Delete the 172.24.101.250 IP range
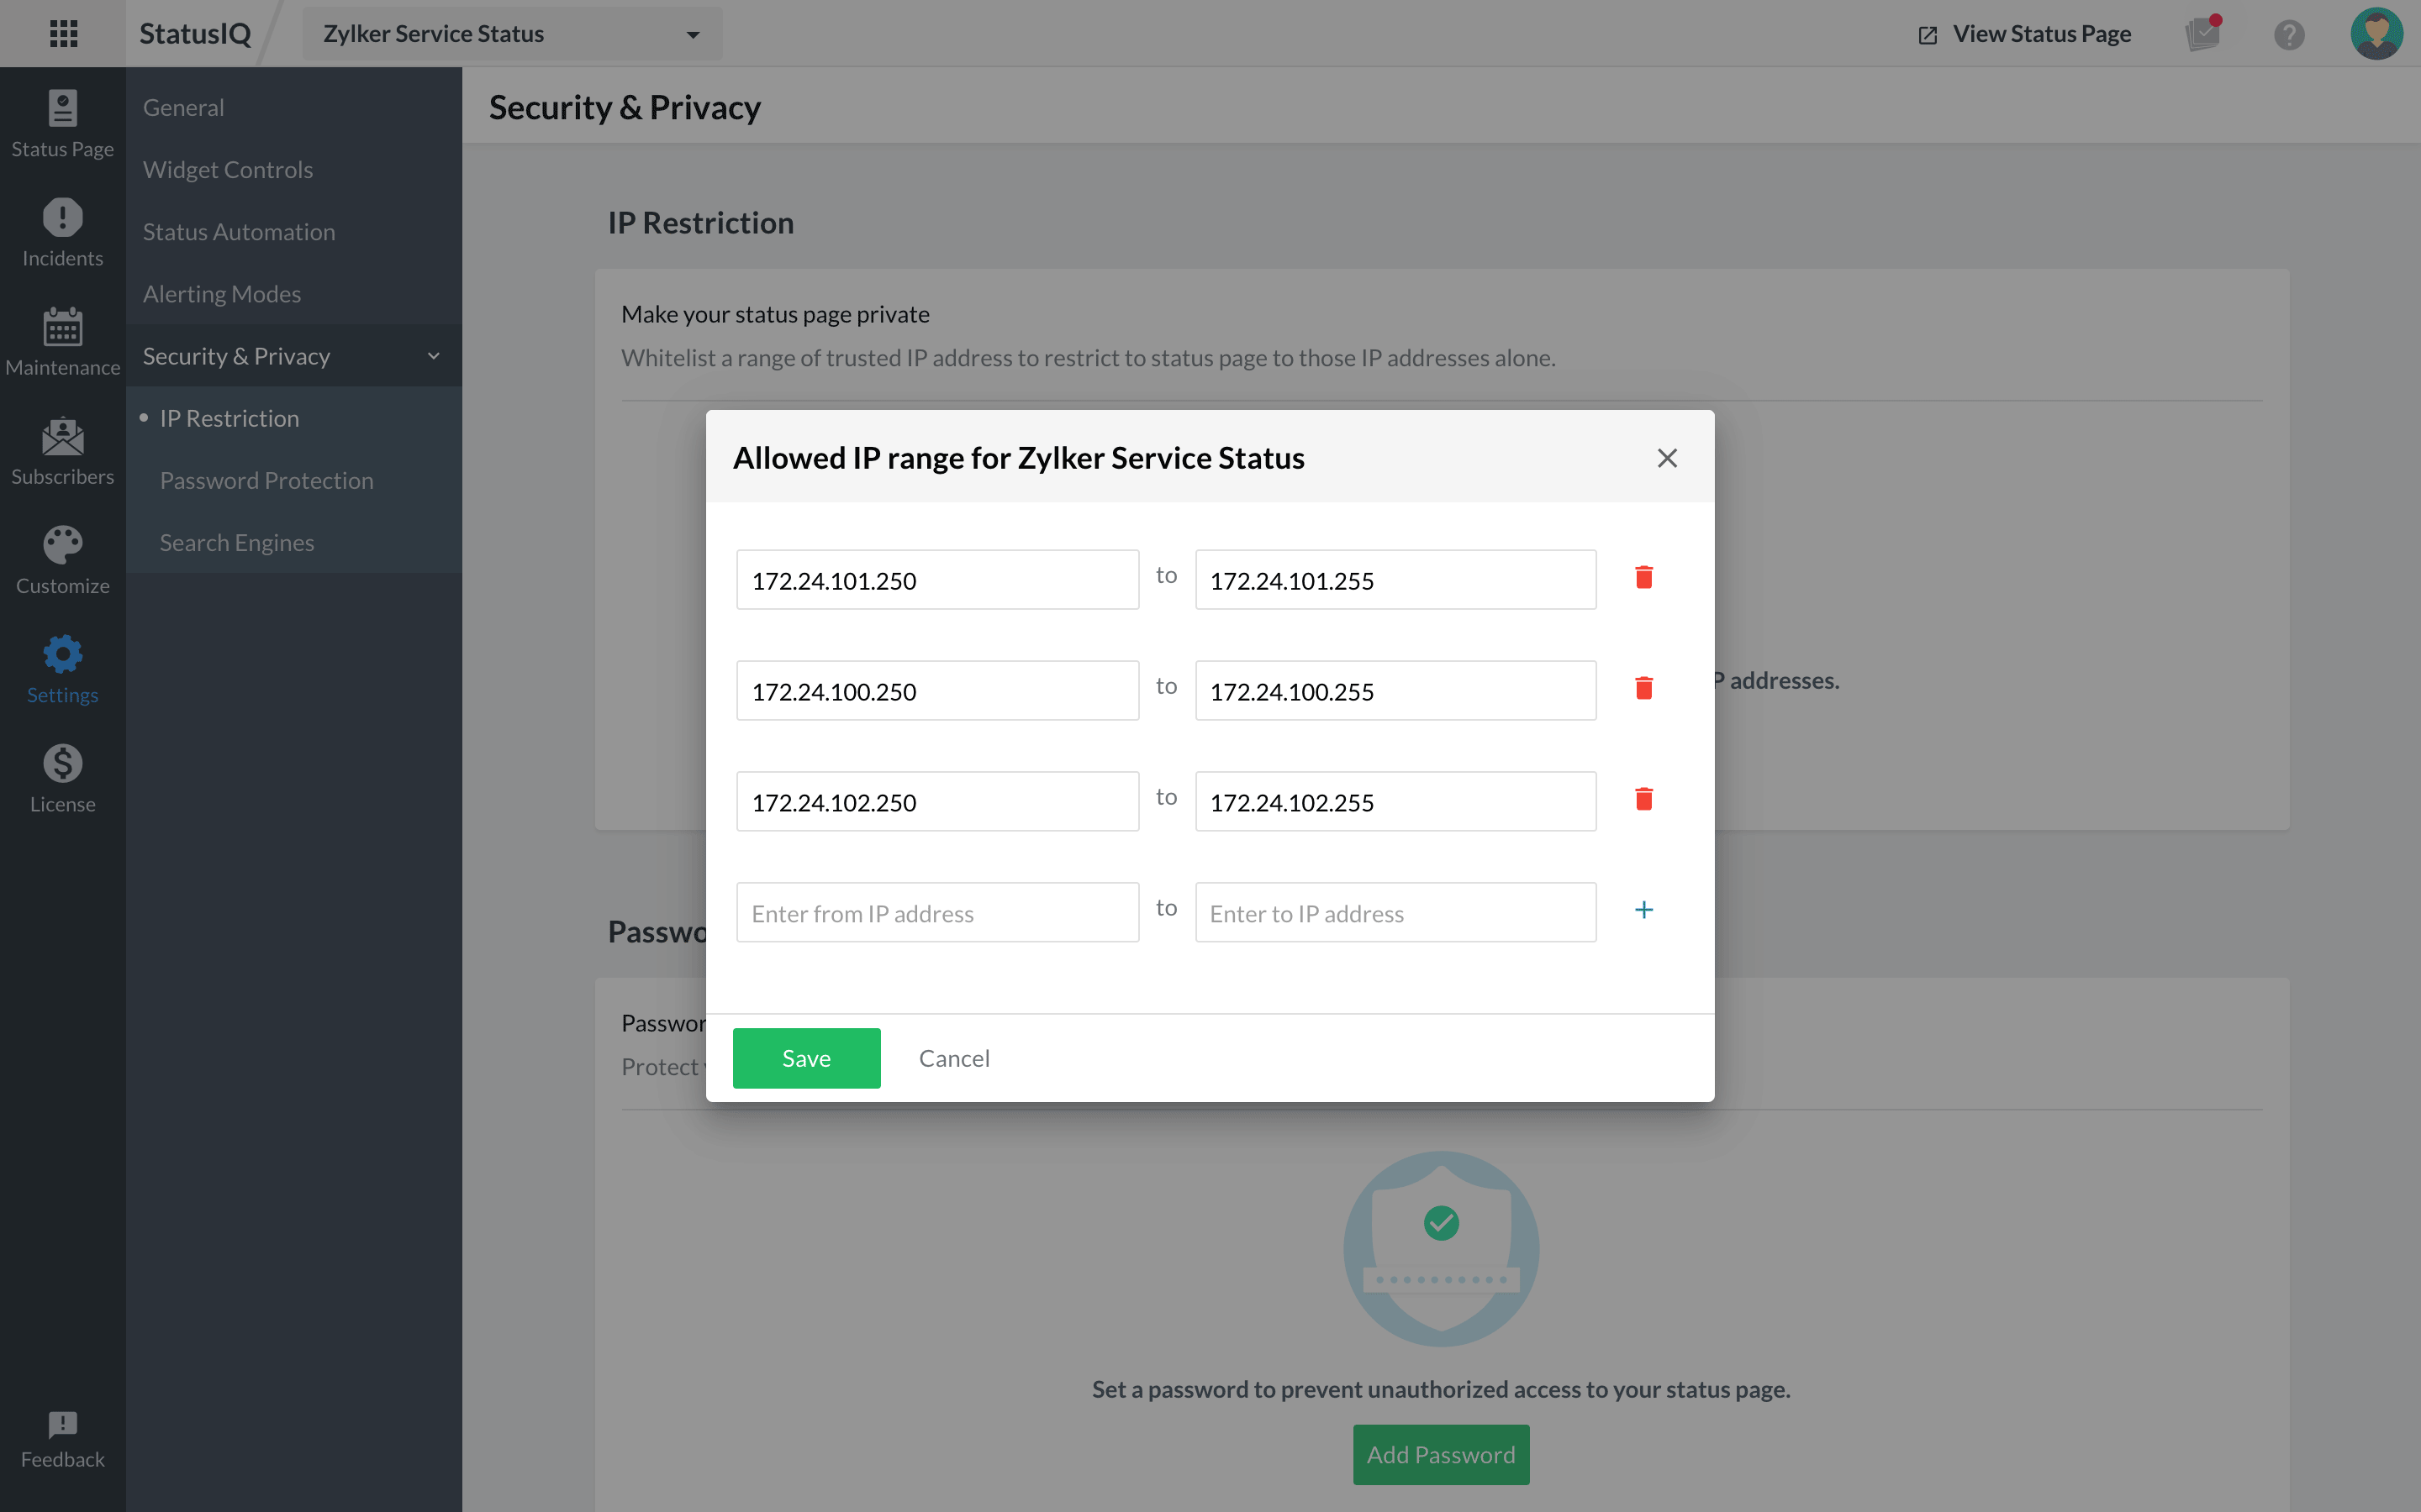This screenshot has height=1512, width=2421. coord(1643,577)
